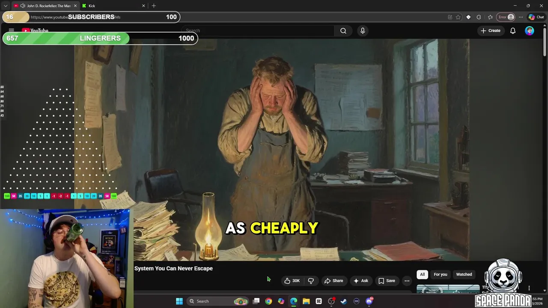Open OBS Studio from the taskbar
This screenshot has height=308, width=548.
[x=331, y=301]
